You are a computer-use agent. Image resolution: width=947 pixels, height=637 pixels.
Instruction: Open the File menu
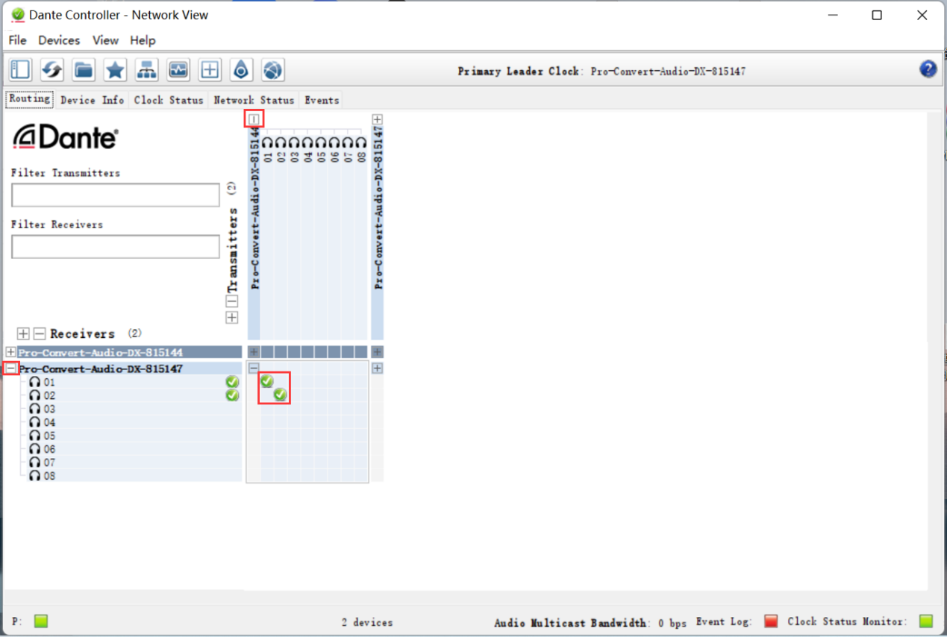17,40
